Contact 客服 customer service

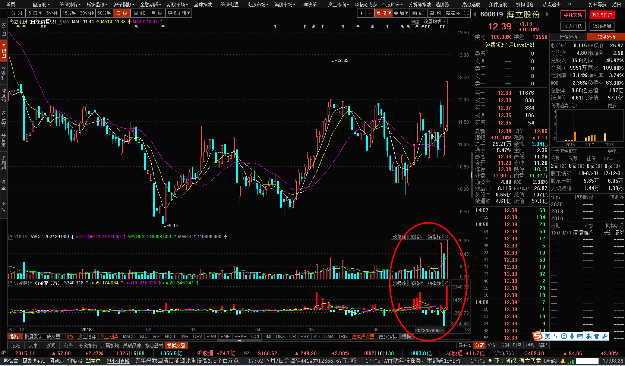[75, 361]
